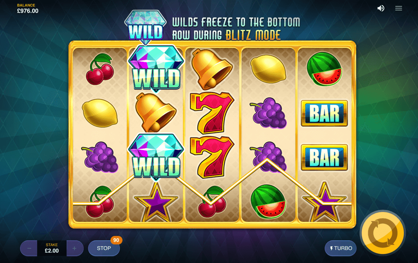This screenshot has width=418, height=263.
Task: Click the grapes on the first reel
Action: [101, 157]
